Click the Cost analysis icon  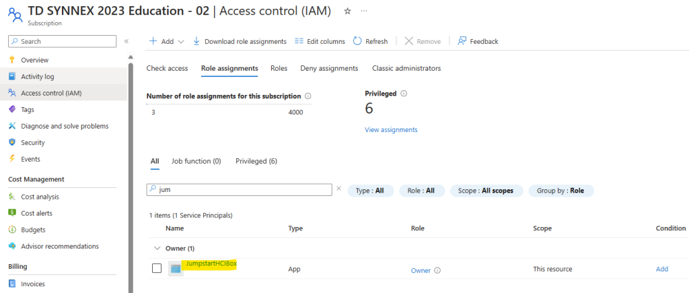click(x=12, y=197)
